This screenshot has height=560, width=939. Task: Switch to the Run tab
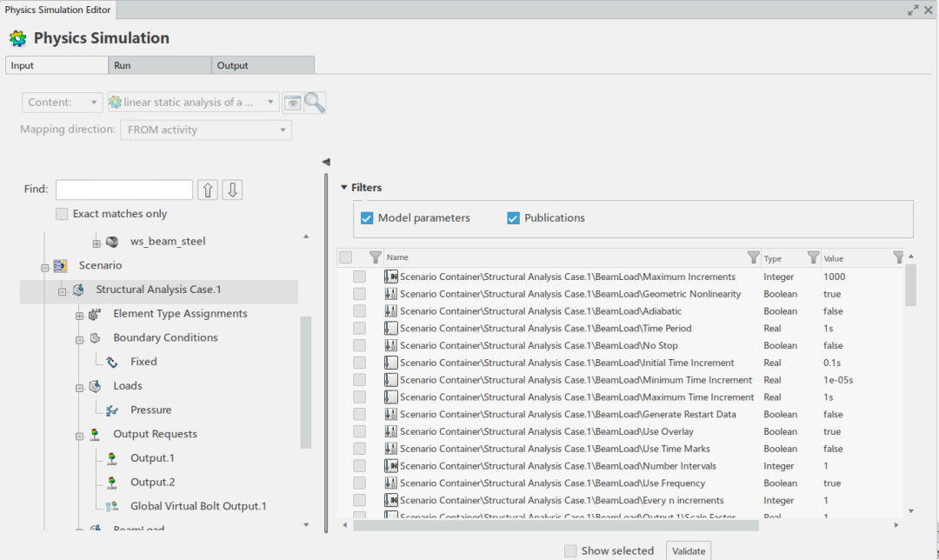click(160, 65)
